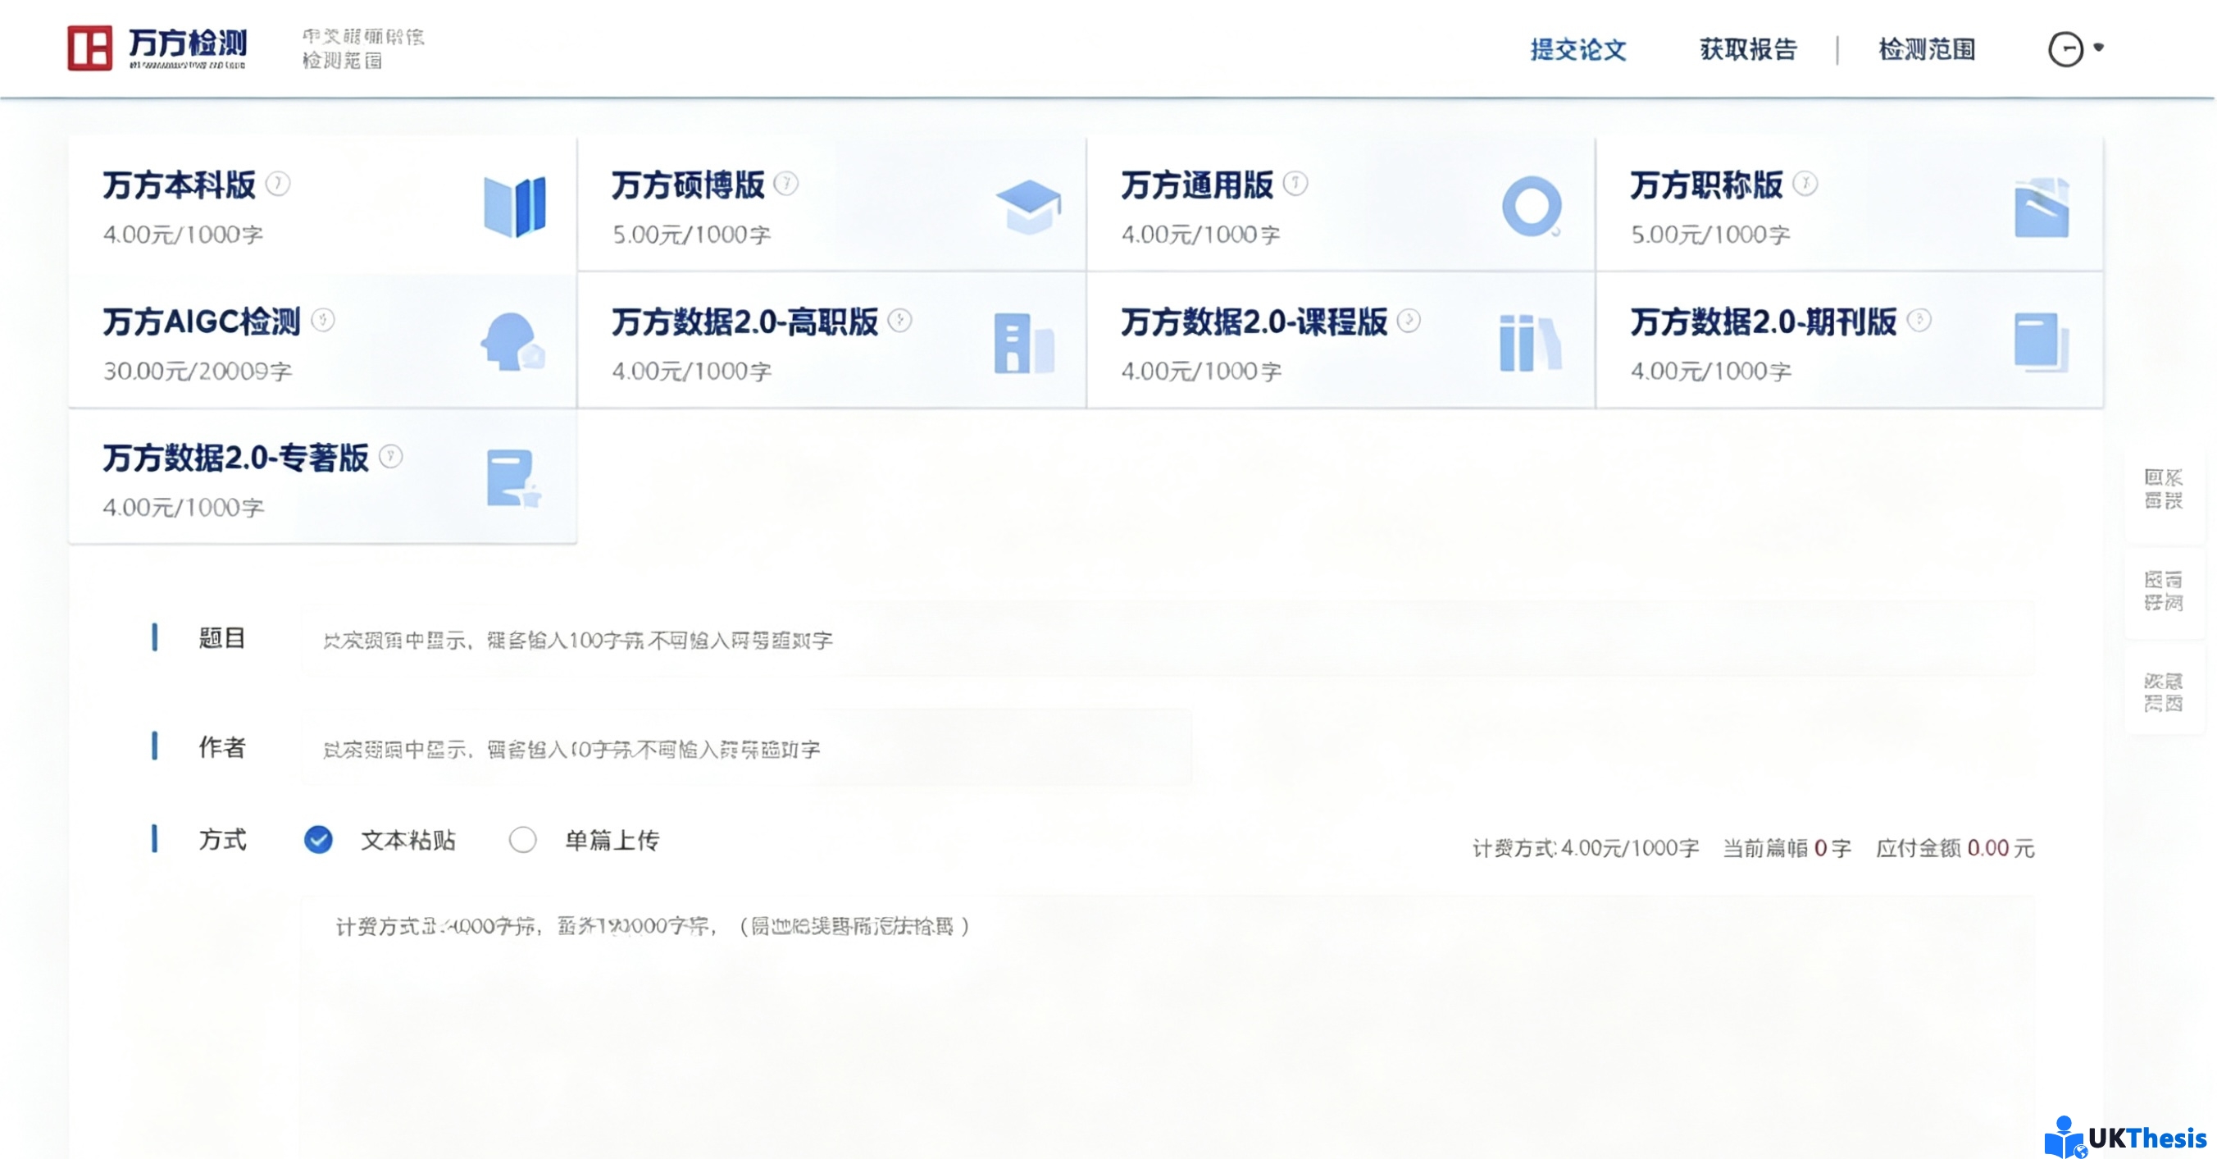Click the 4.00元/1000字 price under 万方本科版
This screenshot has height=1159, width=2217.
point(184,235)
